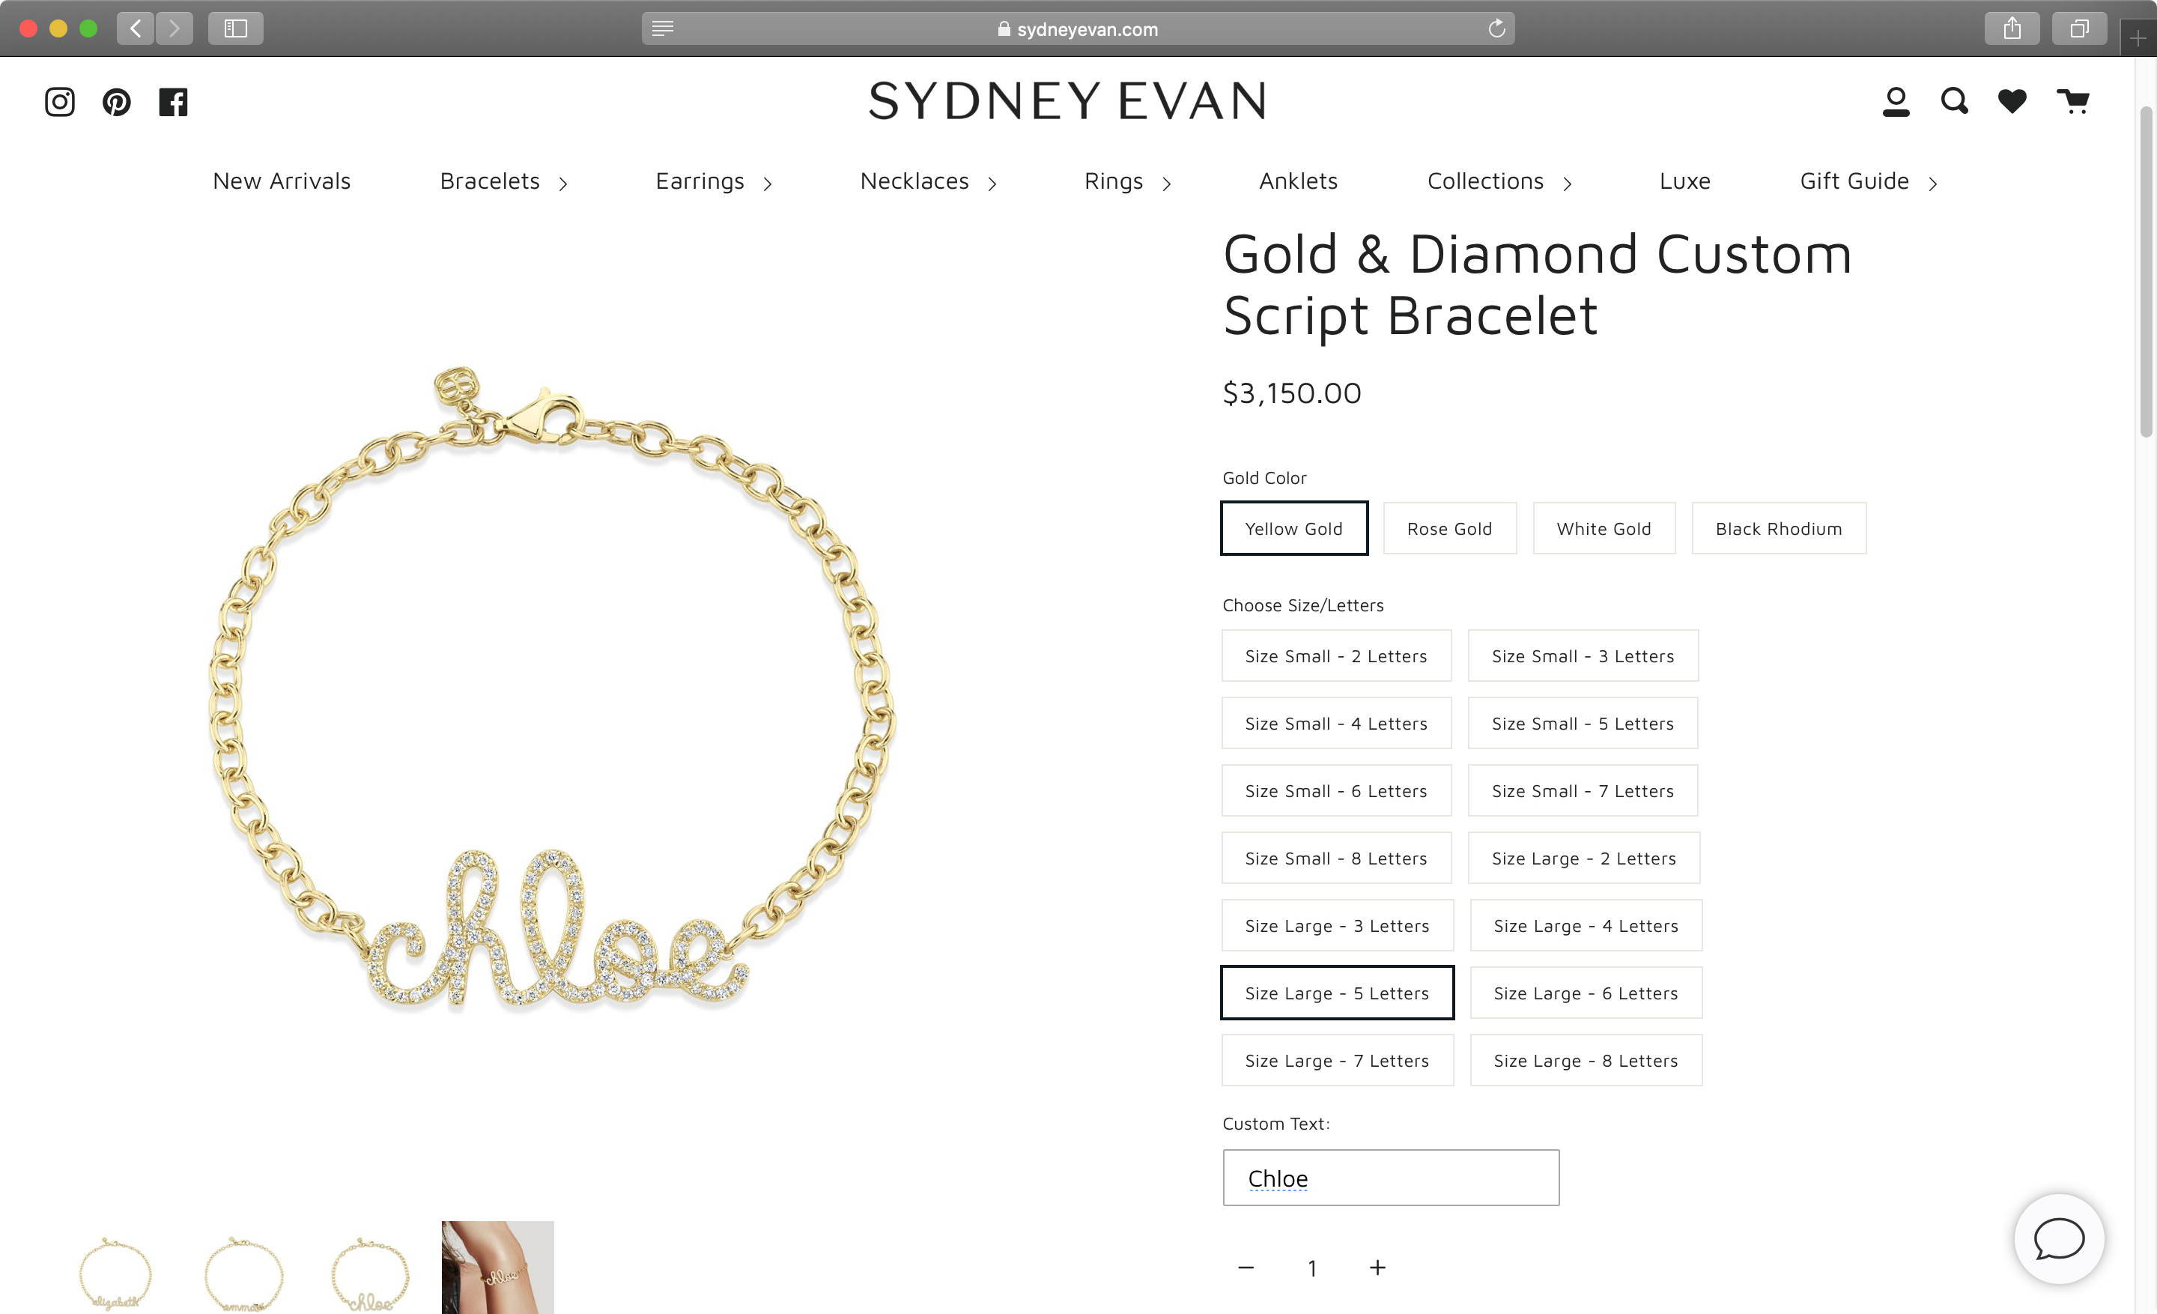Reload the page in Safari
Screen dimensions: 2157x1314
coord(1496,29)
